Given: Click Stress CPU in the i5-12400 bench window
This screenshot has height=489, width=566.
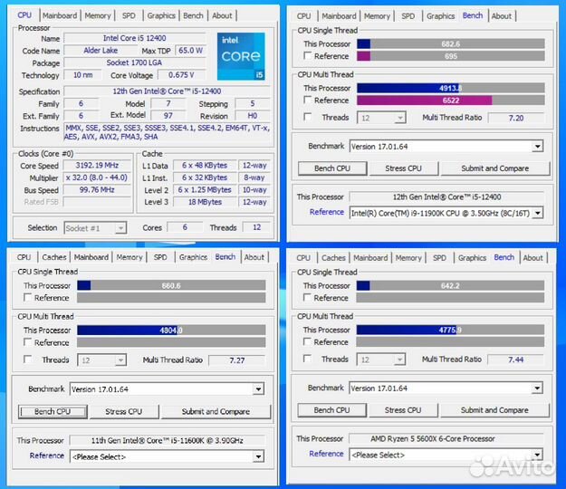Looking at the screenshot, I should [404, 168].
